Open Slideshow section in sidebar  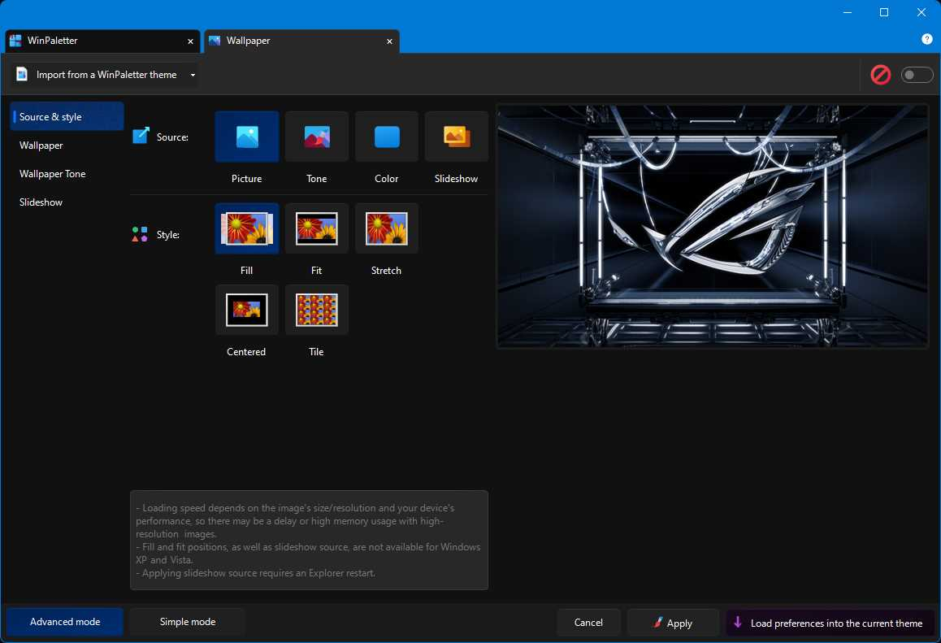point(67,202)
